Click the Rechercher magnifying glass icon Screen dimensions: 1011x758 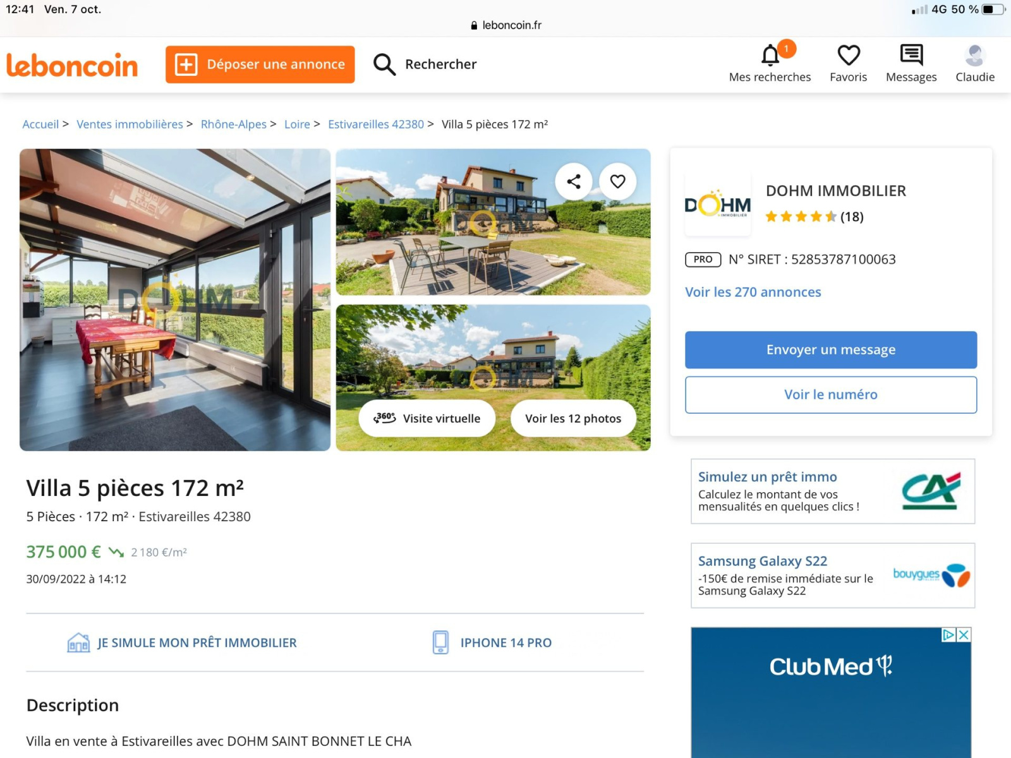tap(384, 64)
